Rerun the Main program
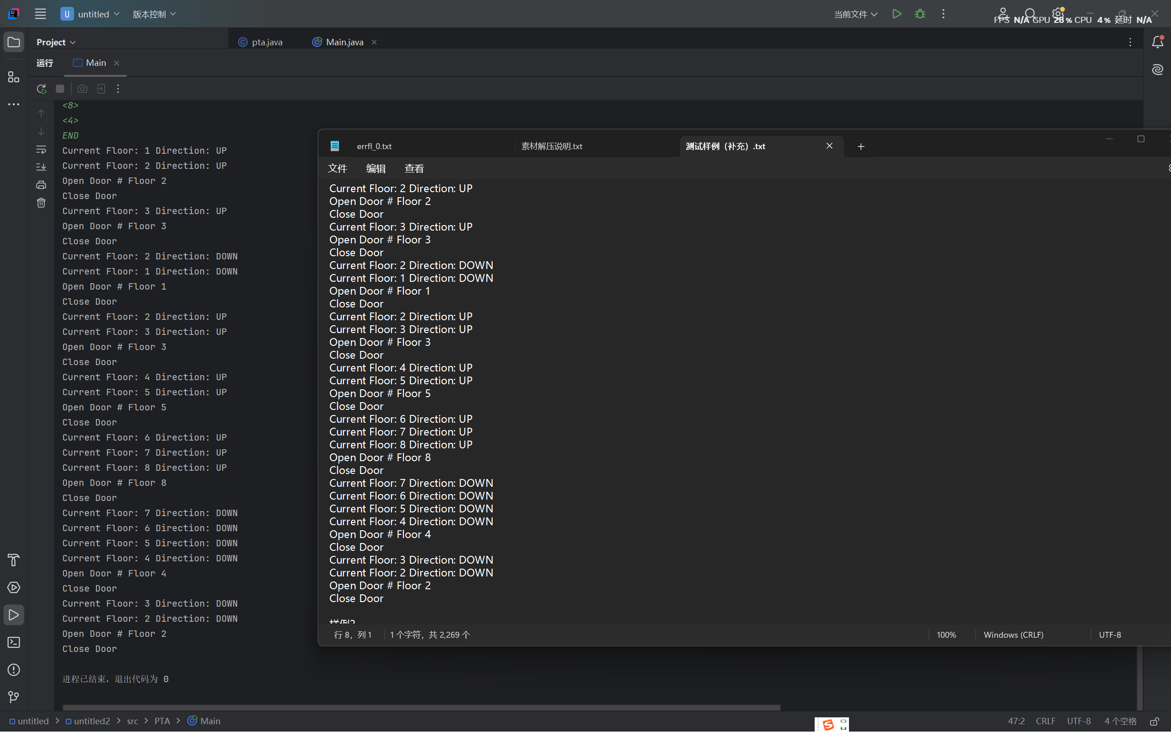 tap(41, 89)
